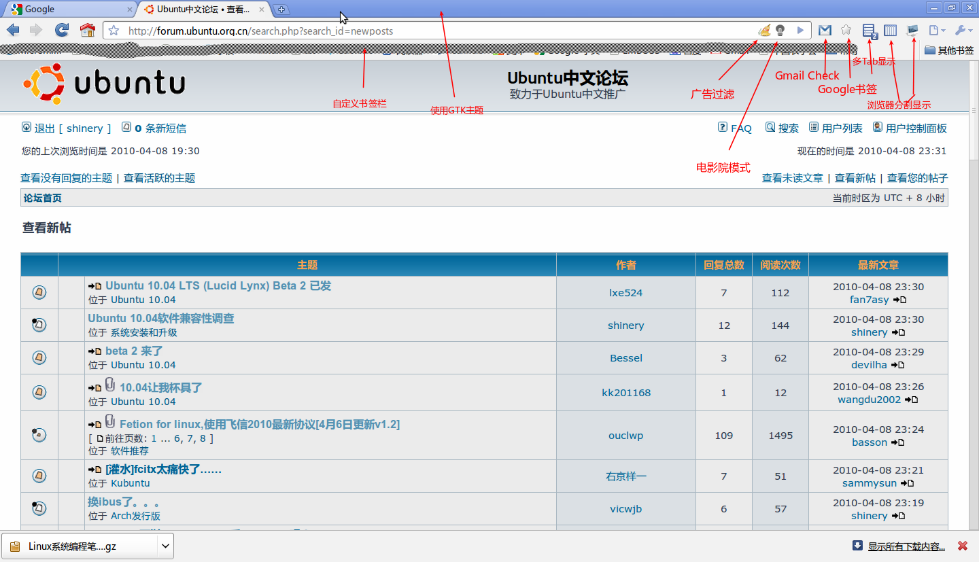Log out via 退出 [ shinery ]
This screenshot has height=562, width=979.
tap(66, 128)
